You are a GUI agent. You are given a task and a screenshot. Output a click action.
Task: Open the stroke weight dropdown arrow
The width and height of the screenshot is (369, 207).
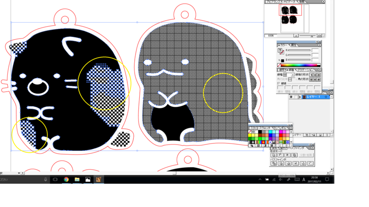click(292, 75)
